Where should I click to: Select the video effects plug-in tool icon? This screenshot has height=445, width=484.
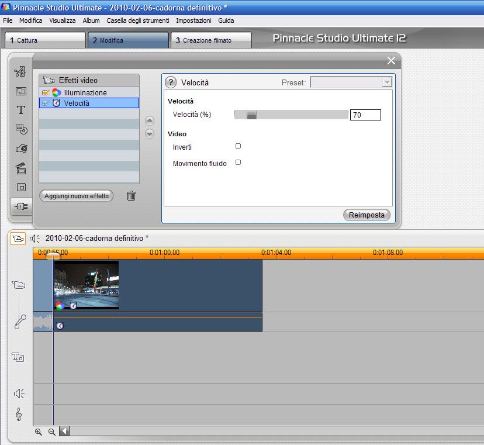(21, 206)
